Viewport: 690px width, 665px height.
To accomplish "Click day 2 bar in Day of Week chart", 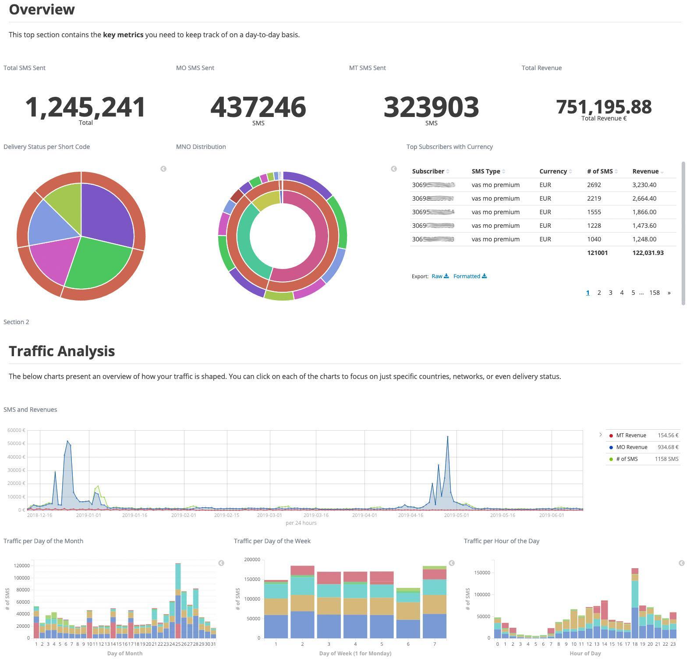I will tap(302, 602).
